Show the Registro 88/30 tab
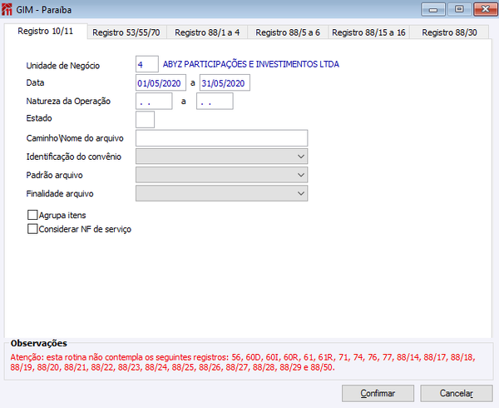This screenshot has width=499, height=408. point(449,32)
